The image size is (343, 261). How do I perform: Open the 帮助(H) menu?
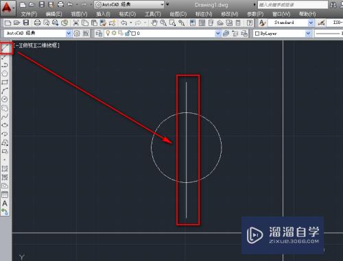(x=307, y=14)
